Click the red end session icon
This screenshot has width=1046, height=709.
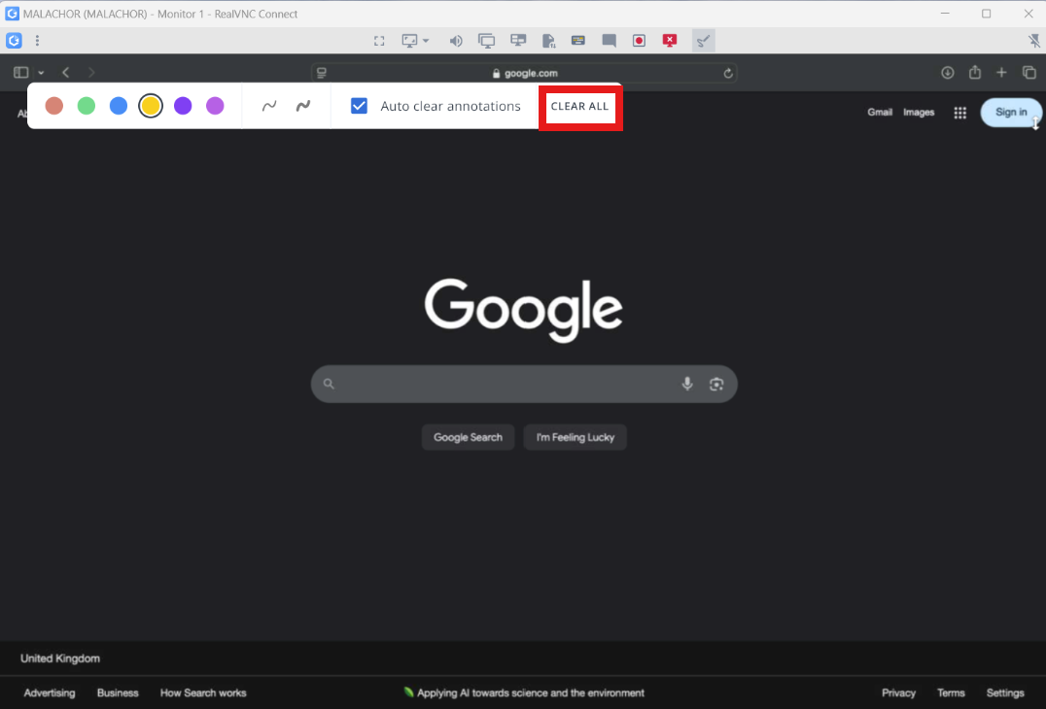(670, 41)
